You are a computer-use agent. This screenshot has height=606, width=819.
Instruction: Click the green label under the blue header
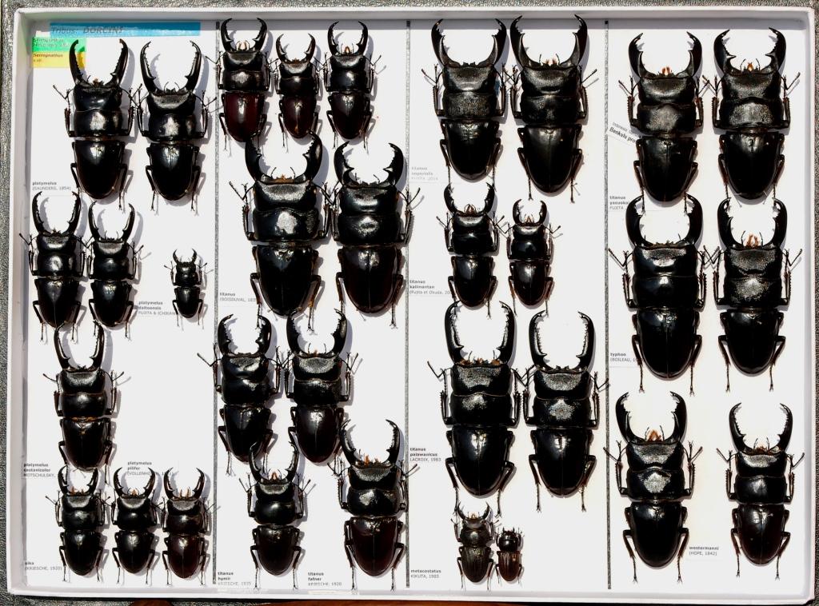(x=48, y=46)
